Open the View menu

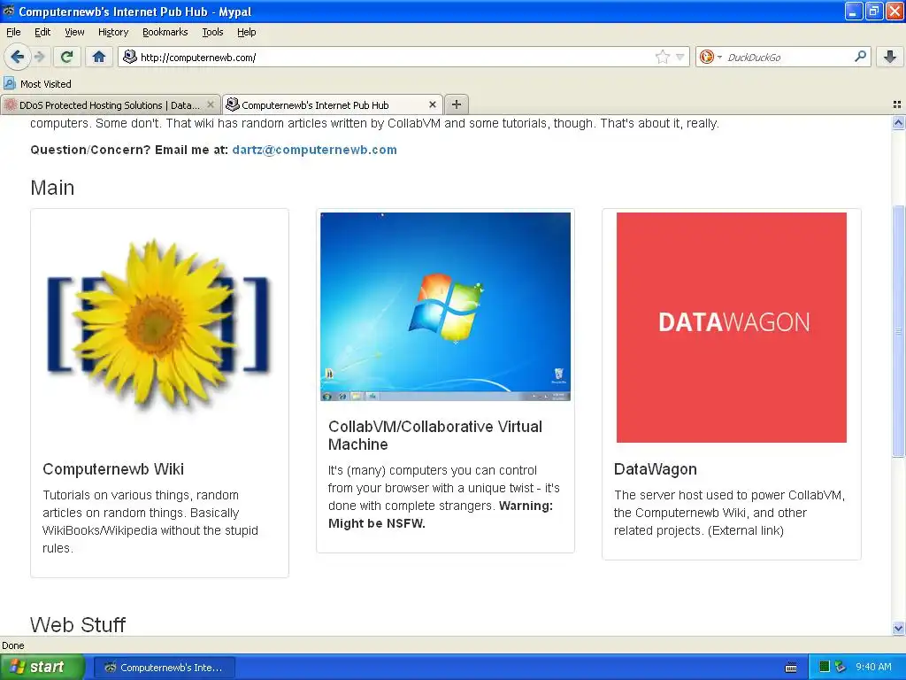pos(74,32)
